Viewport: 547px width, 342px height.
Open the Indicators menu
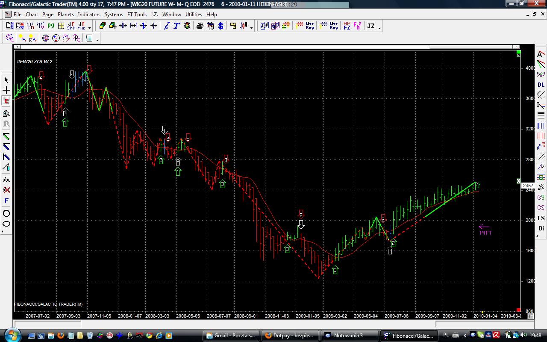click(x=89, y=15)
